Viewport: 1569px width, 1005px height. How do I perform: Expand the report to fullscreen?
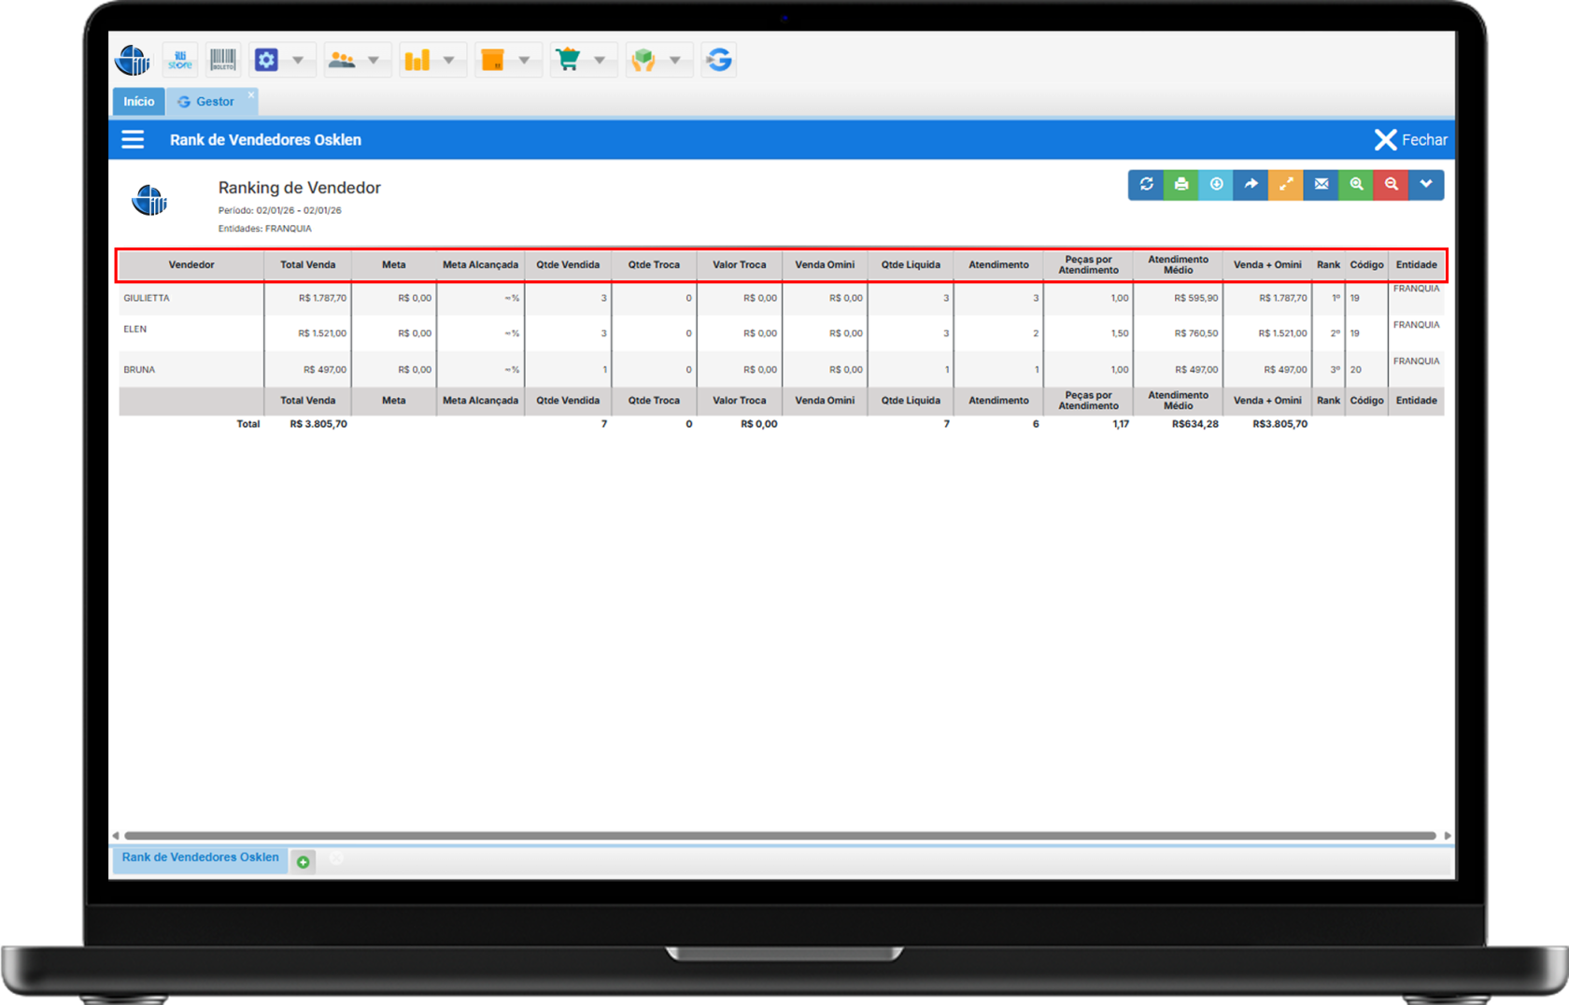coord(1286,185)
